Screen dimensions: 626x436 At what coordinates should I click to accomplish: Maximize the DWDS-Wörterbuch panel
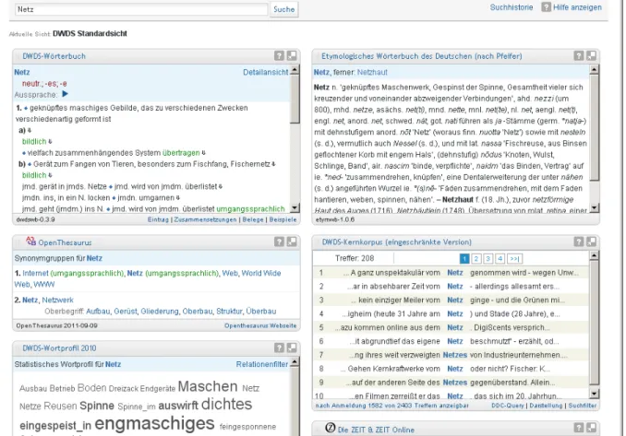pos(292,56)
